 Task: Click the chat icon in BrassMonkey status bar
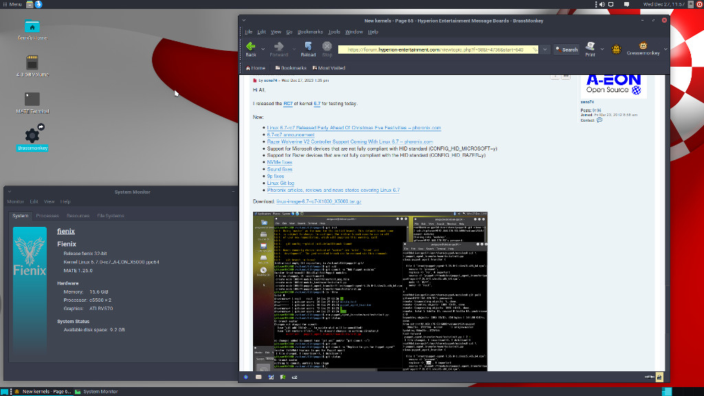[294, 377]
